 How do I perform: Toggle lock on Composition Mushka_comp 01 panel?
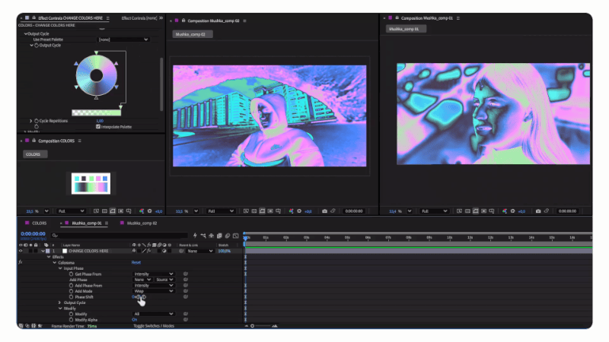(397, 17)
